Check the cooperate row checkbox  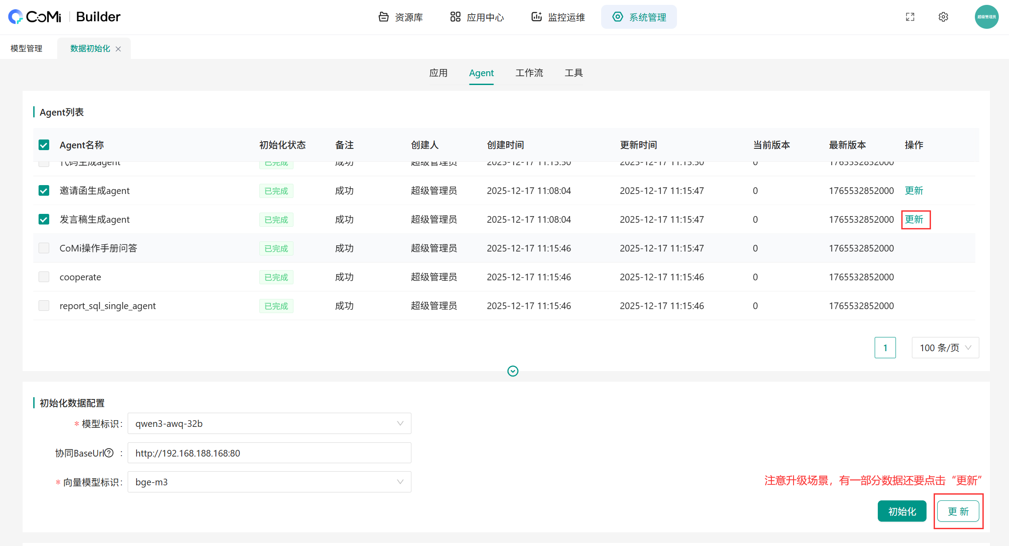click(x=44, y=277)
